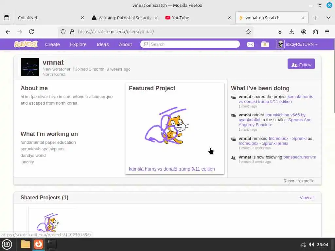Click the Firefox taskbar icon
The height and width of the screenshot is (251, 335).
39,244
